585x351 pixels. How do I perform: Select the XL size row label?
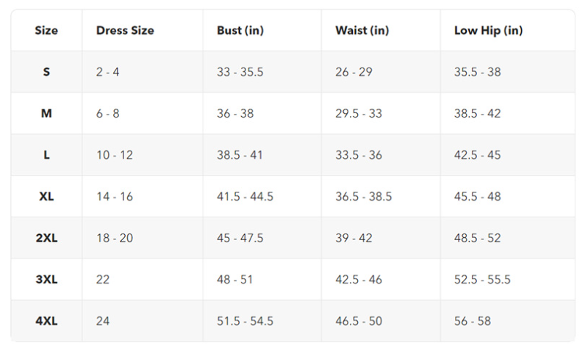(46, 197)
